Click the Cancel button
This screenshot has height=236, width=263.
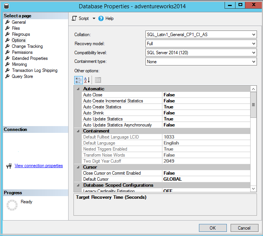click(244, 228)
